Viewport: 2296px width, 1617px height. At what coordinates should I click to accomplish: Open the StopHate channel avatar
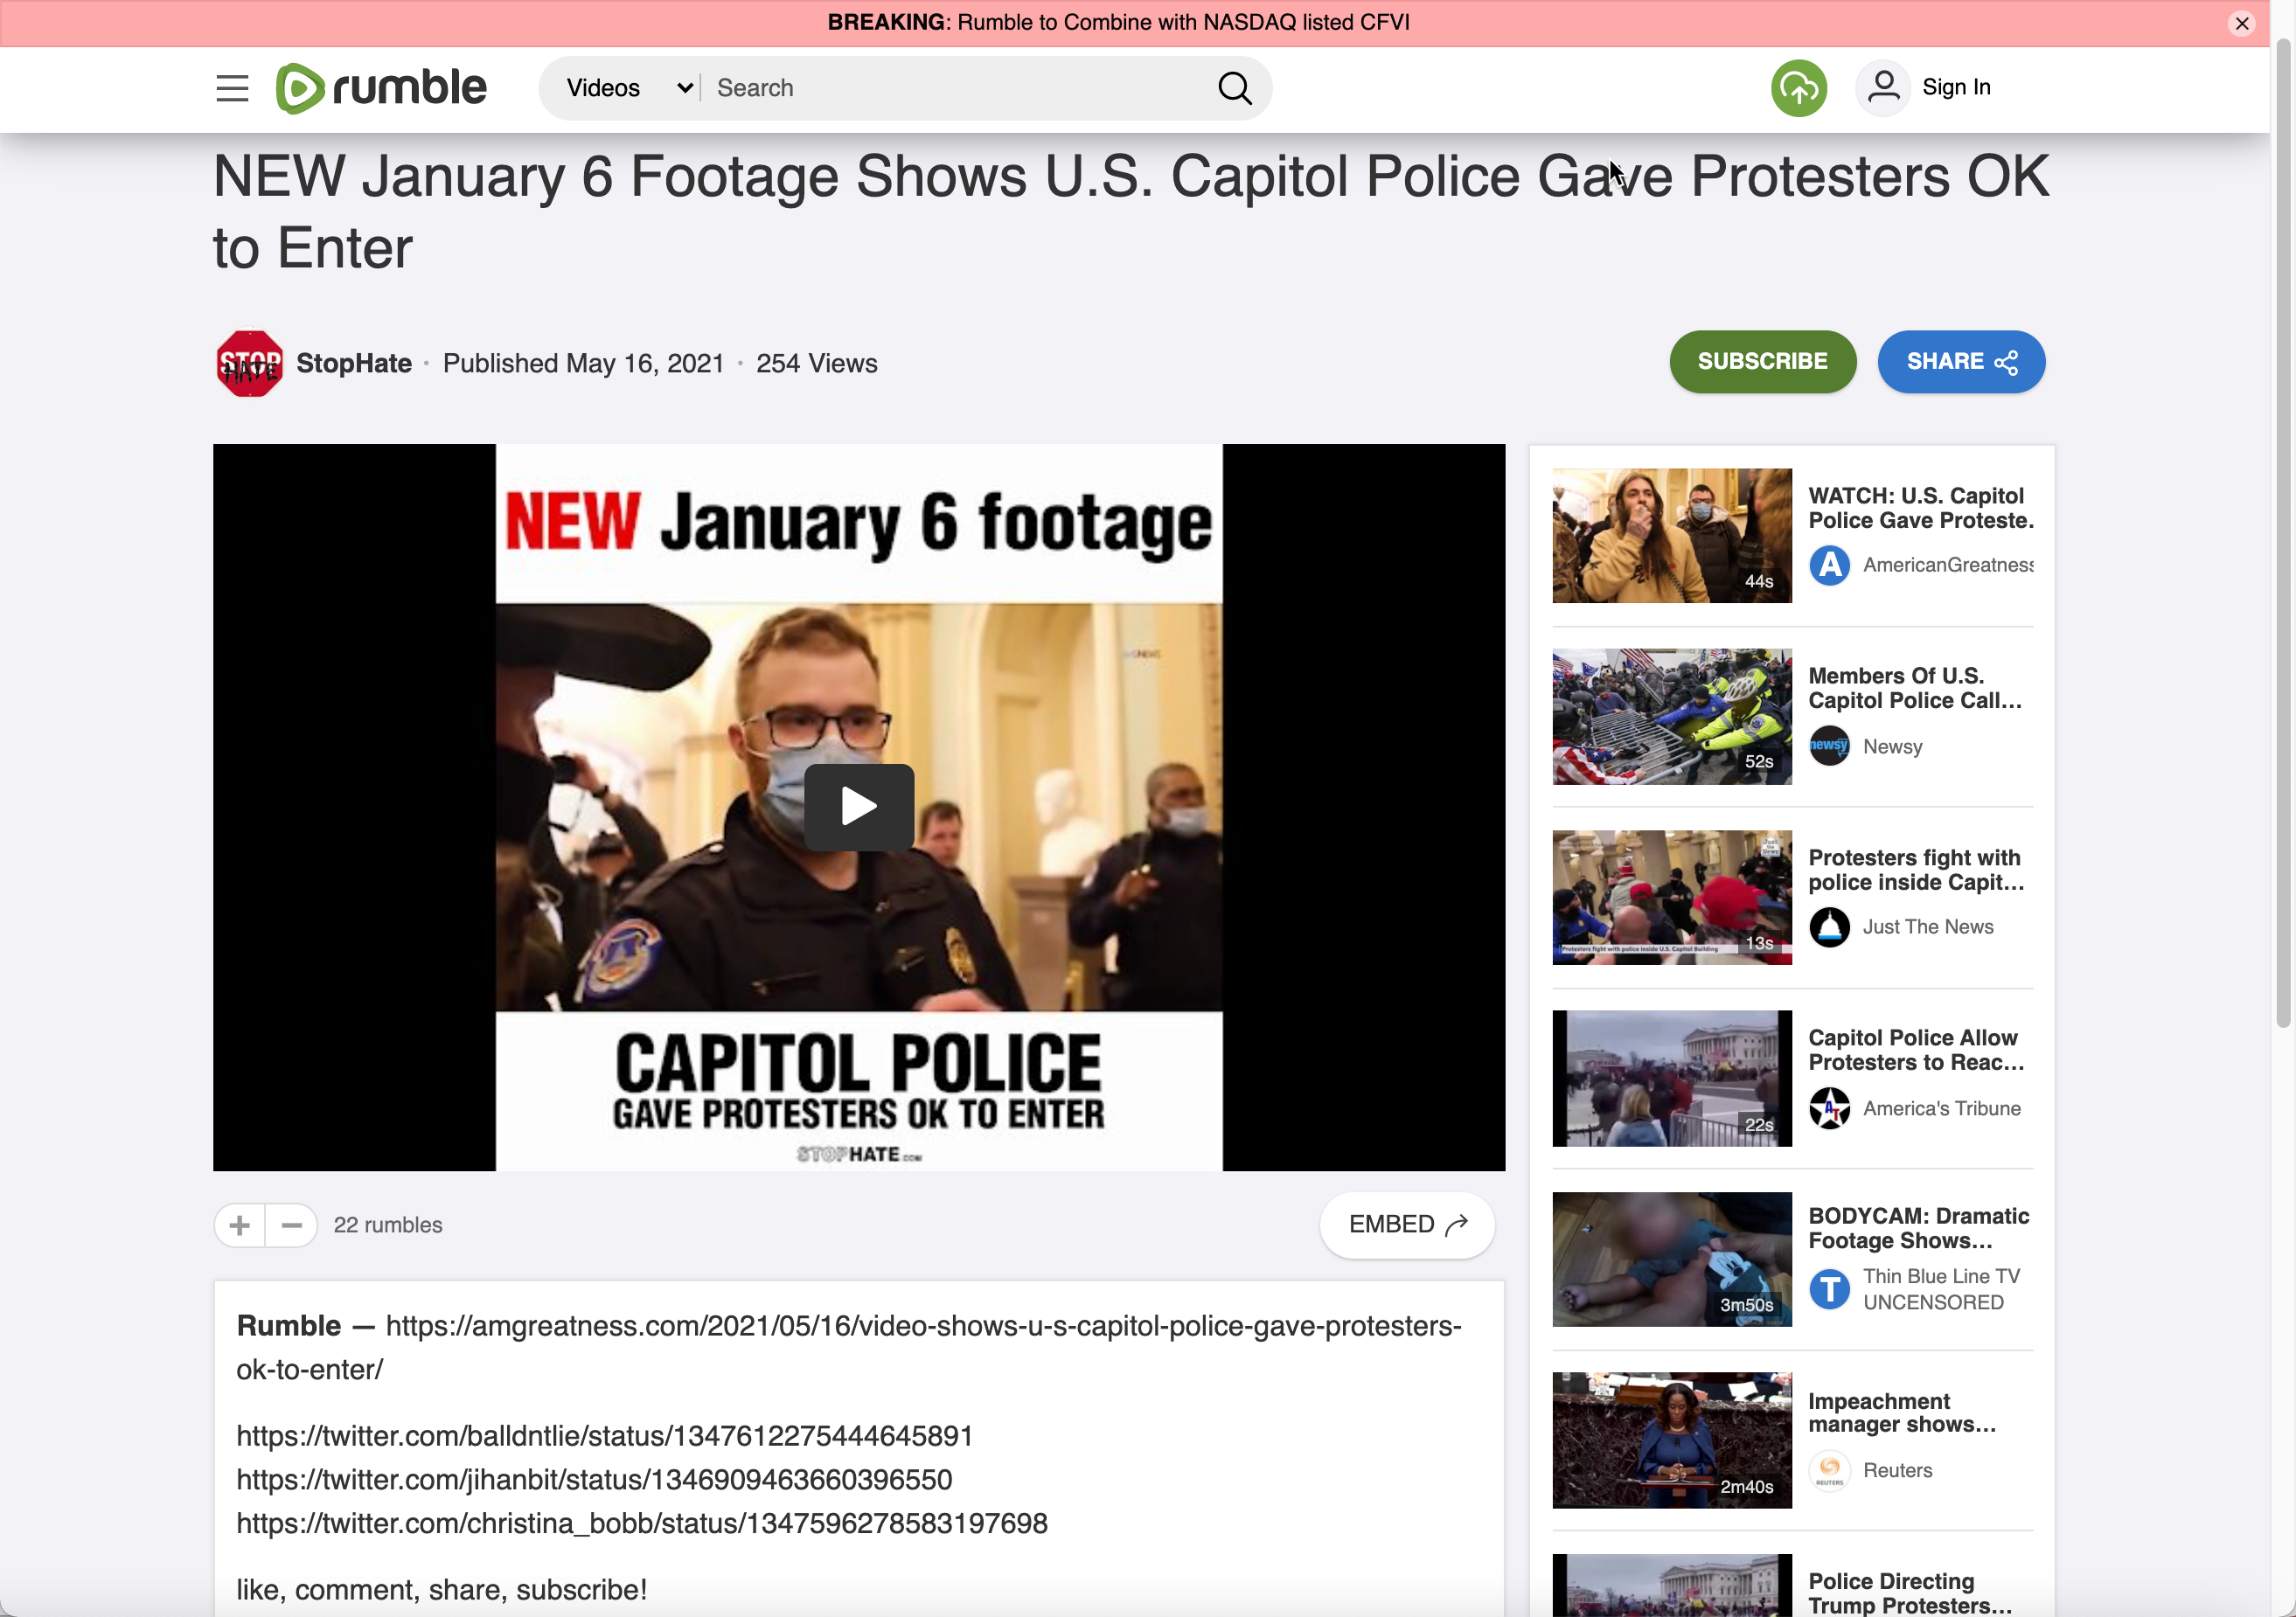[249, 364]
